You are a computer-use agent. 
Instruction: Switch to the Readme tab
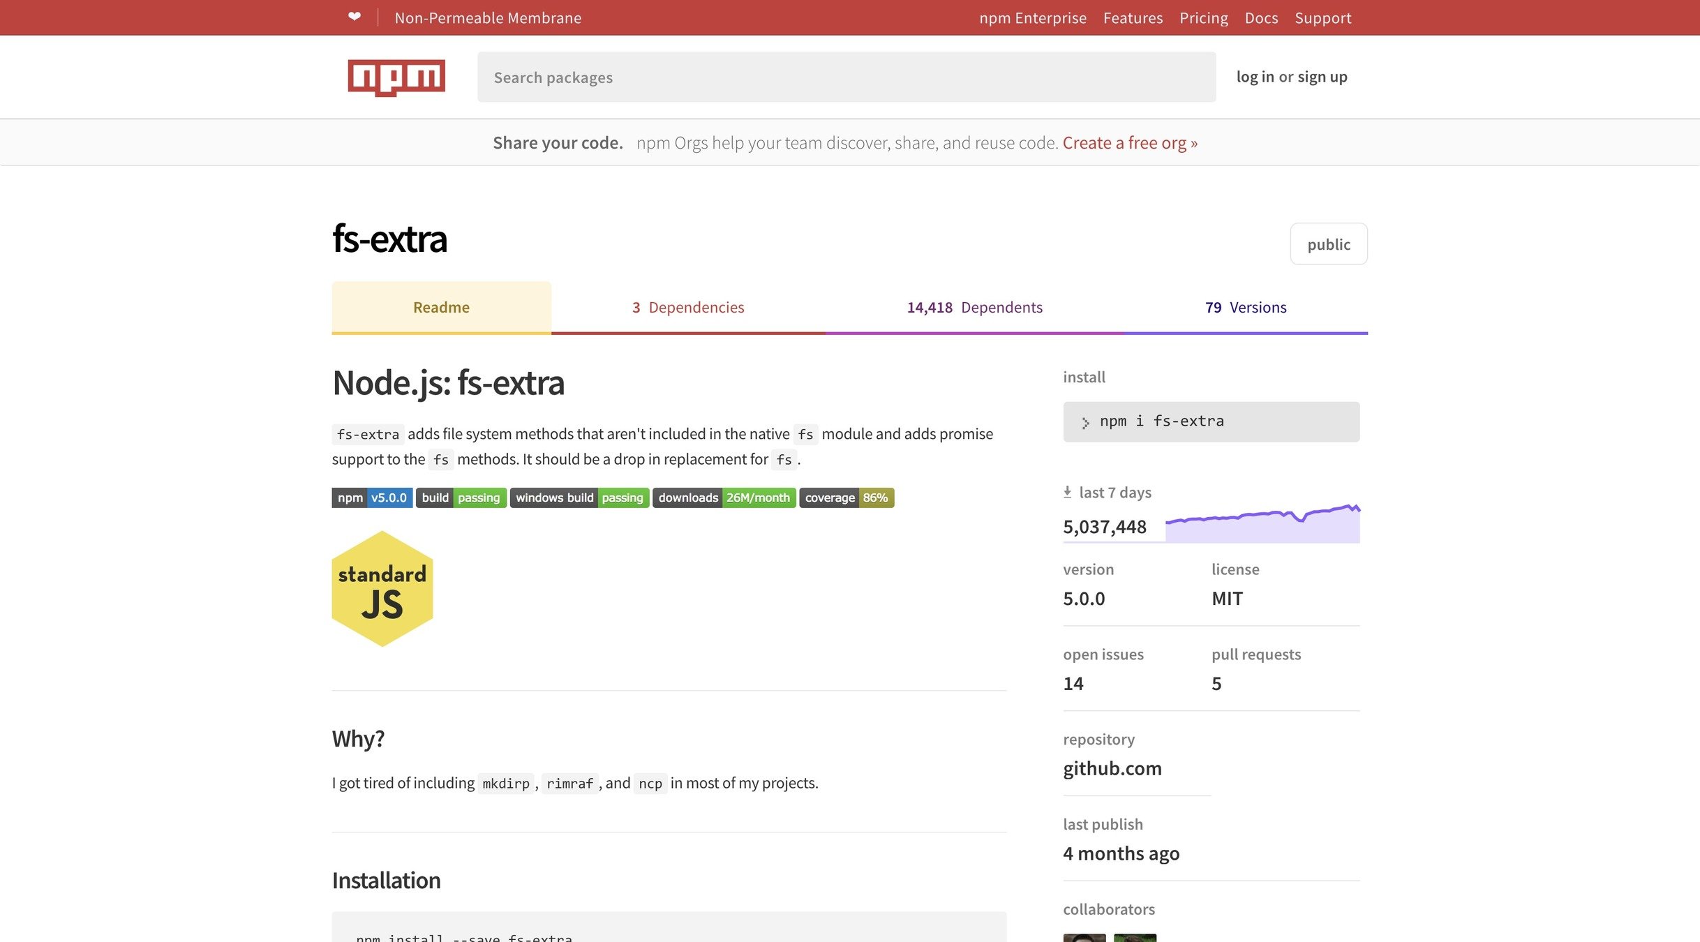coord(441,307)
